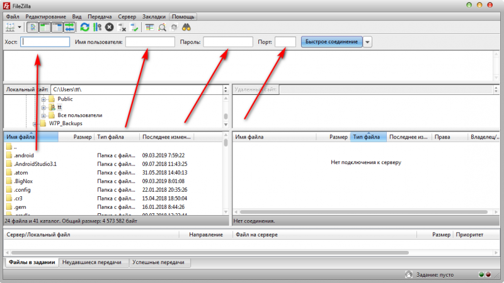The image size is (504, 283).
Task: Toggle directory comparison magnifier icon
Action: click(x=162, y=27)
